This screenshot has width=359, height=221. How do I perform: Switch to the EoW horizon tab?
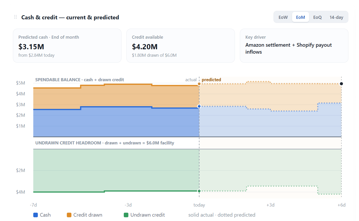283,17
